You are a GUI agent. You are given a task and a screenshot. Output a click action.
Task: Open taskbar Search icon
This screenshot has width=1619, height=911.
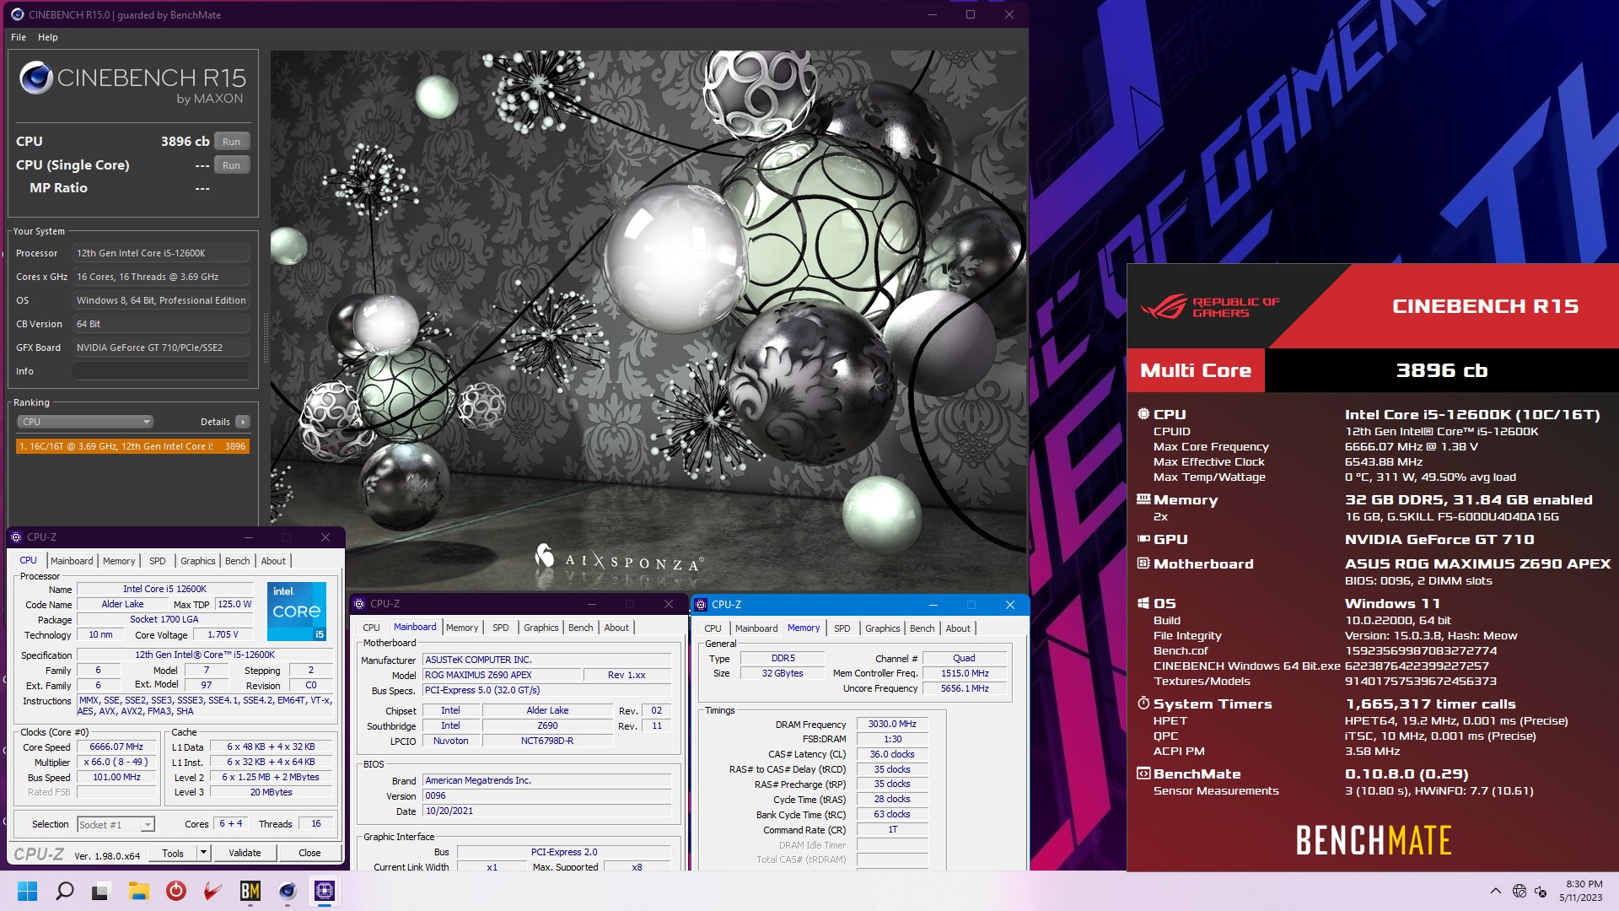[x=64, y=891]
